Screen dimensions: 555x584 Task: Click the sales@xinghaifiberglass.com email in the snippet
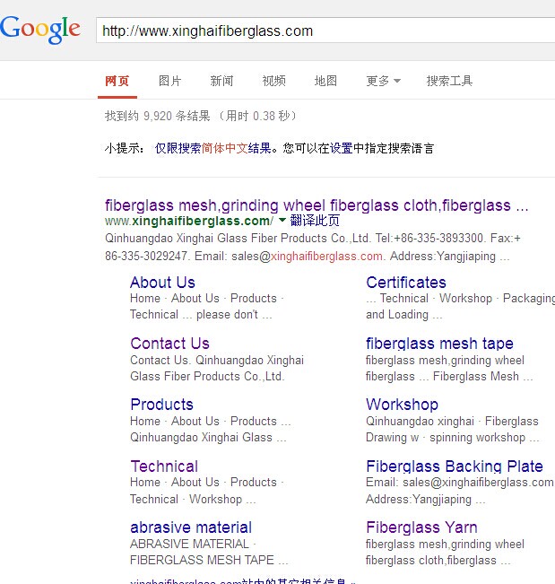[308, 257]
